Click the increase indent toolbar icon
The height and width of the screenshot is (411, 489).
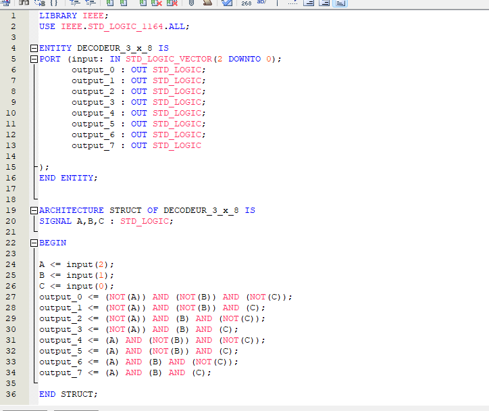[75, 3]
